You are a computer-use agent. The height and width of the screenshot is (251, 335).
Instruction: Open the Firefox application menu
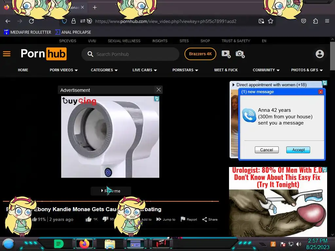[327, 21]
